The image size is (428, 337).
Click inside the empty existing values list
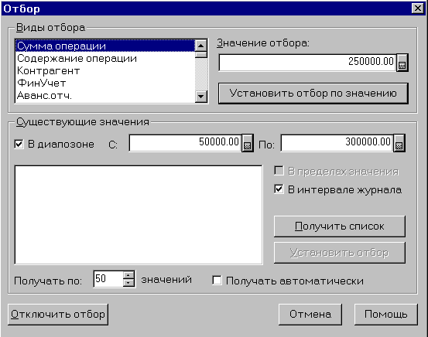pos(139,215)
